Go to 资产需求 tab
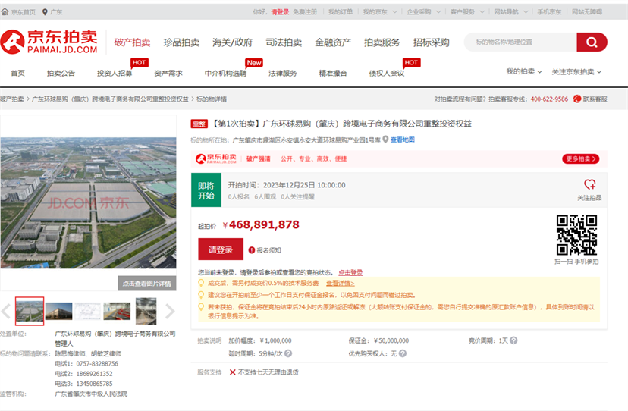 point(168,73)
